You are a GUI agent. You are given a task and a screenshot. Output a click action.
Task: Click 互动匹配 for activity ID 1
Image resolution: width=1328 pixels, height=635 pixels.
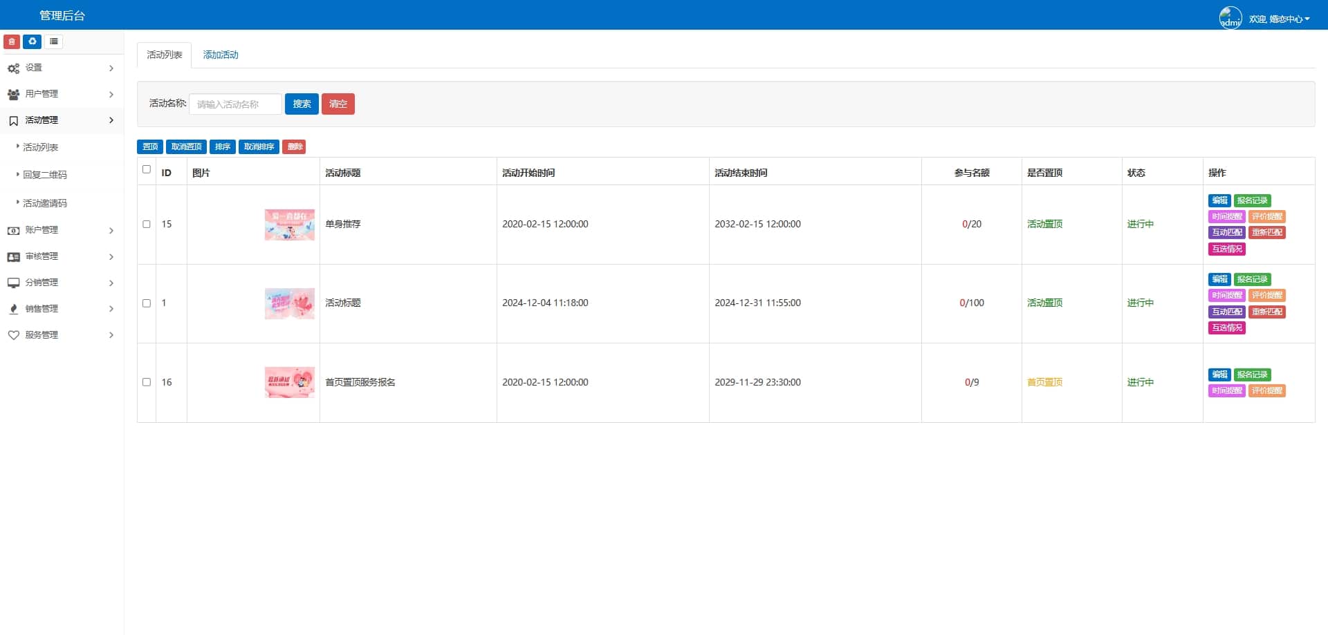pos(1227,312)
